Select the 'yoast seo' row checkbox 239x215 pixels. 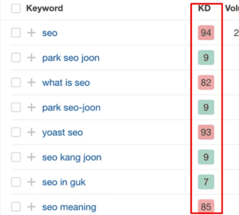(x=16, y=132)
